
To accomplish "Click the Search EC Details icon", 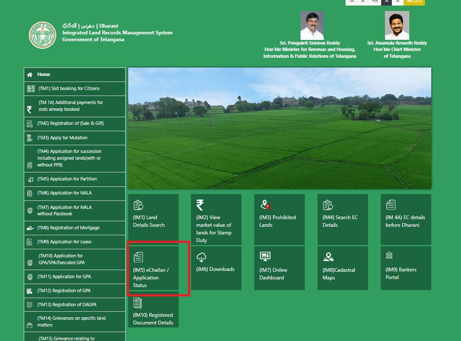I will (x=328, y=205).
